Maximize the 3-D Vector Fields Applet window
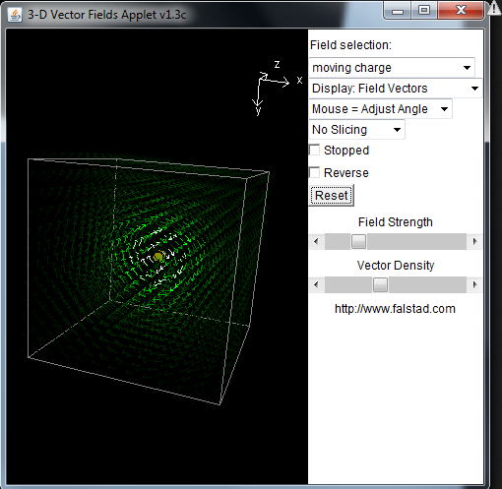Image resolution: width=502 pixels, height=489 pixels. pyautogui.click(x=424, y=11)
